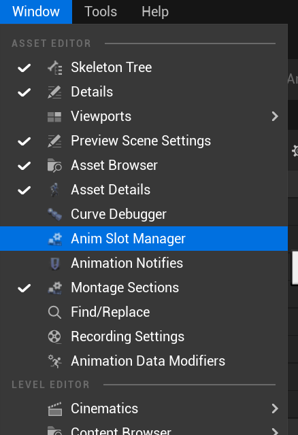298x435 pixels.
Task: Uncheck the Details checkmark
Action: 24,92
